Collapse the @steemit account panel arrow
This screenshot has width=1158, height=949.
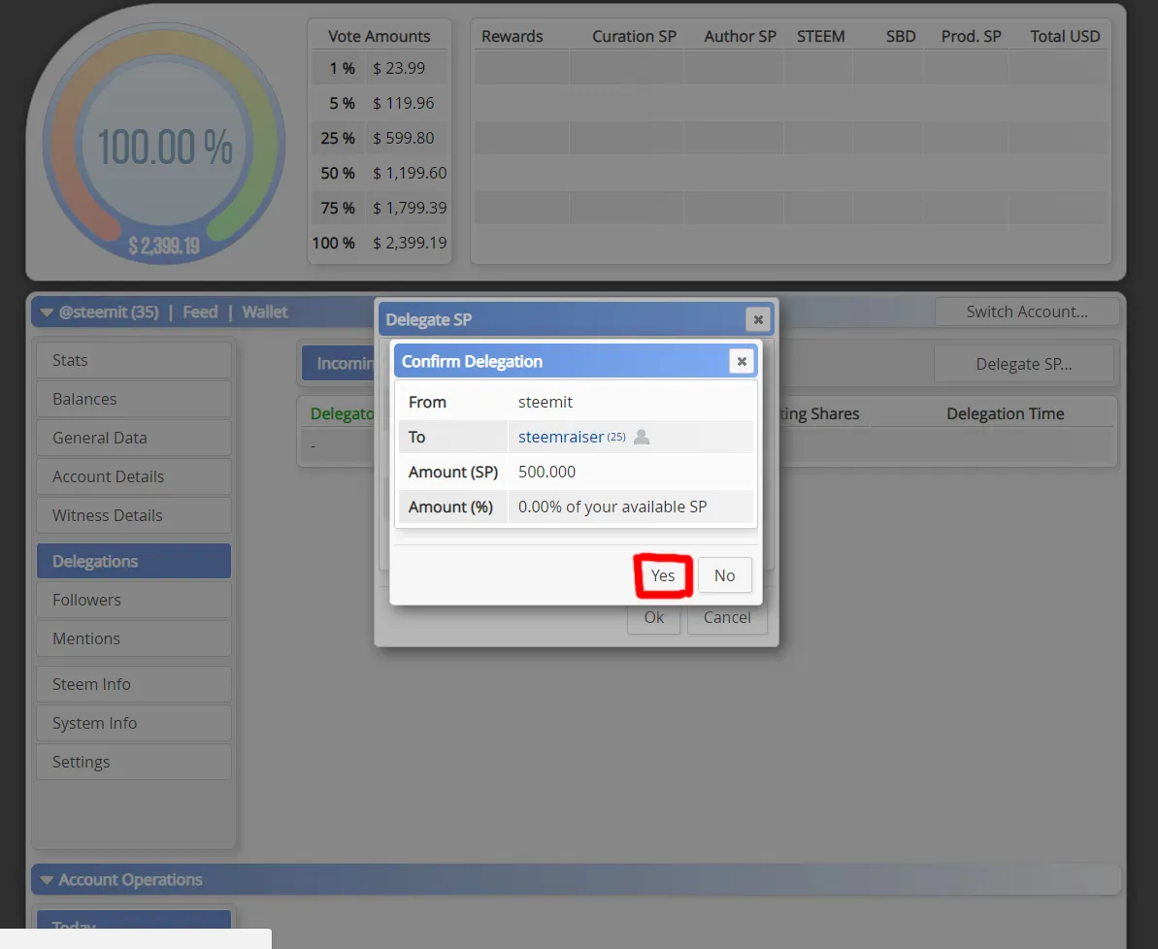[47, 312]
